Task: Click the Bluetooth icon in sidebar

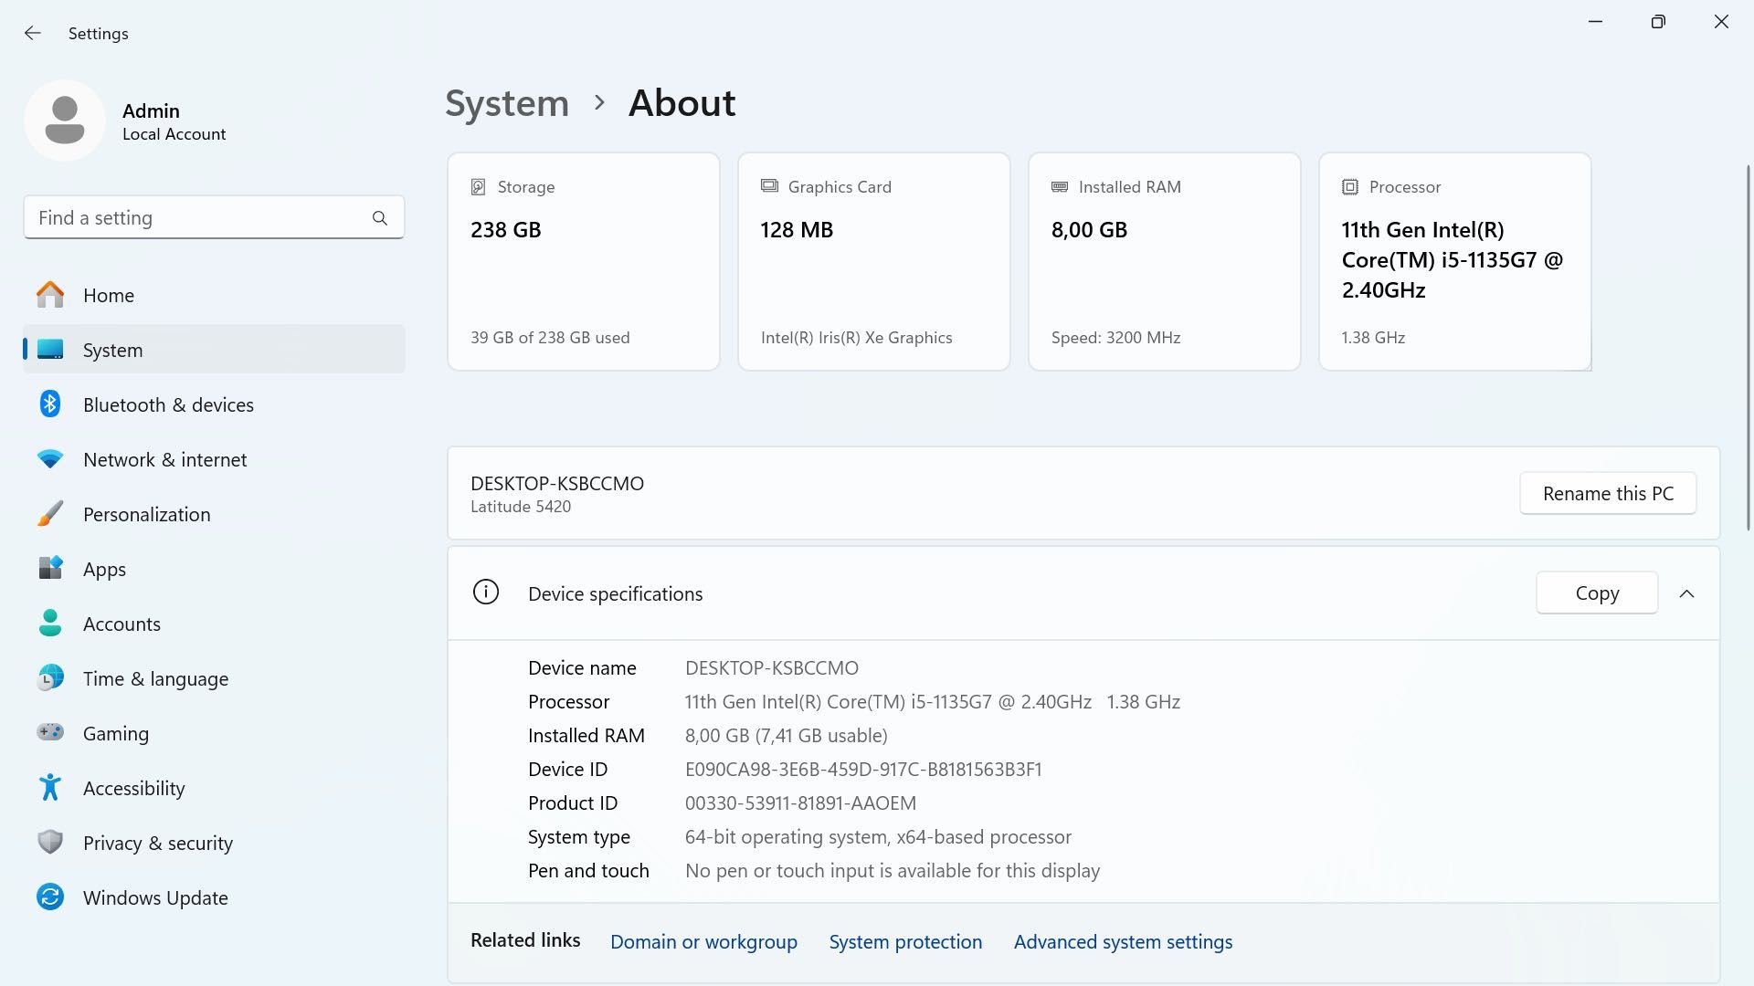Action: 50,404
